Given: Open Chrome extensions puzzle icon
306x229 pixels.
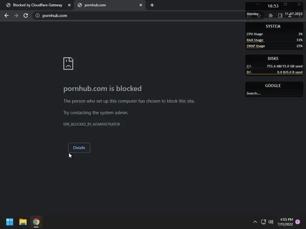Looking at the screenshot, I should pos(270,16).
